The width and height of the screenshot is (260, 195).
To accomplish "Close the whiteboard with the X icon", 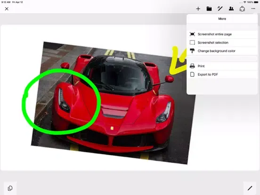I will [7, 9].
